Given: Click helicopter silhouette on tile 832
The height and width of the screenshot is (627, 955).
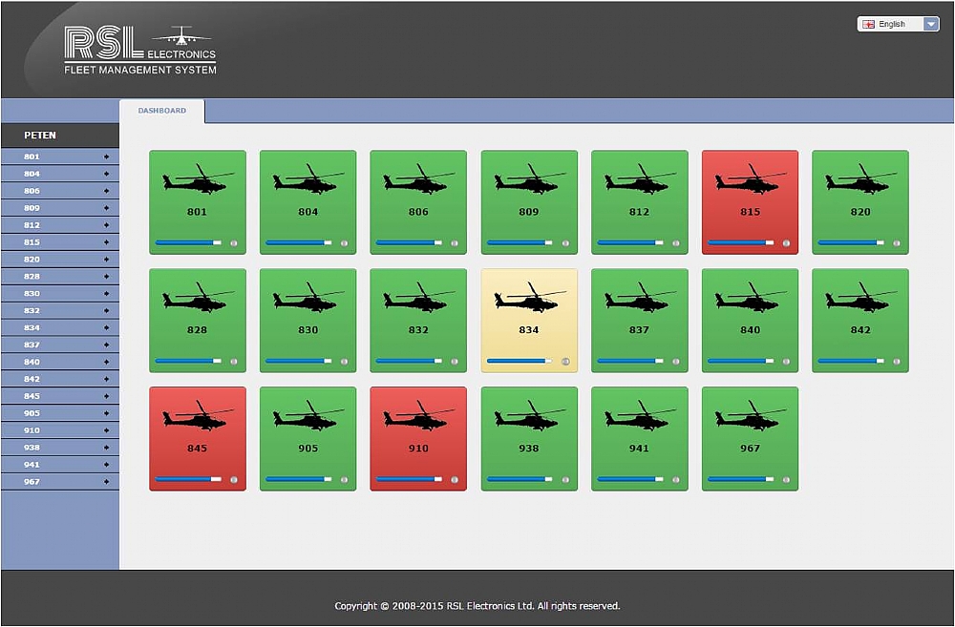Looking at the screenshot, I should tap(418, 297).
